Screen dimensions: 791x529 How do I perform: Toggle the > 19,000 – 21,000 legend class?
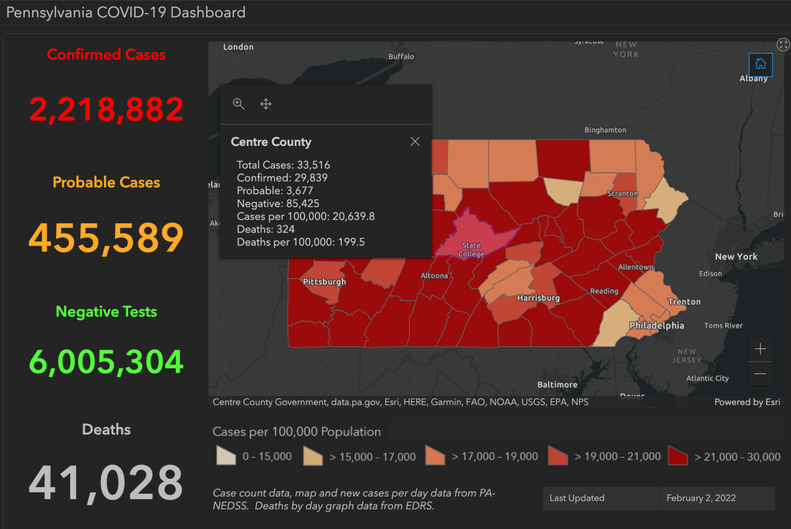click(558, 456)
